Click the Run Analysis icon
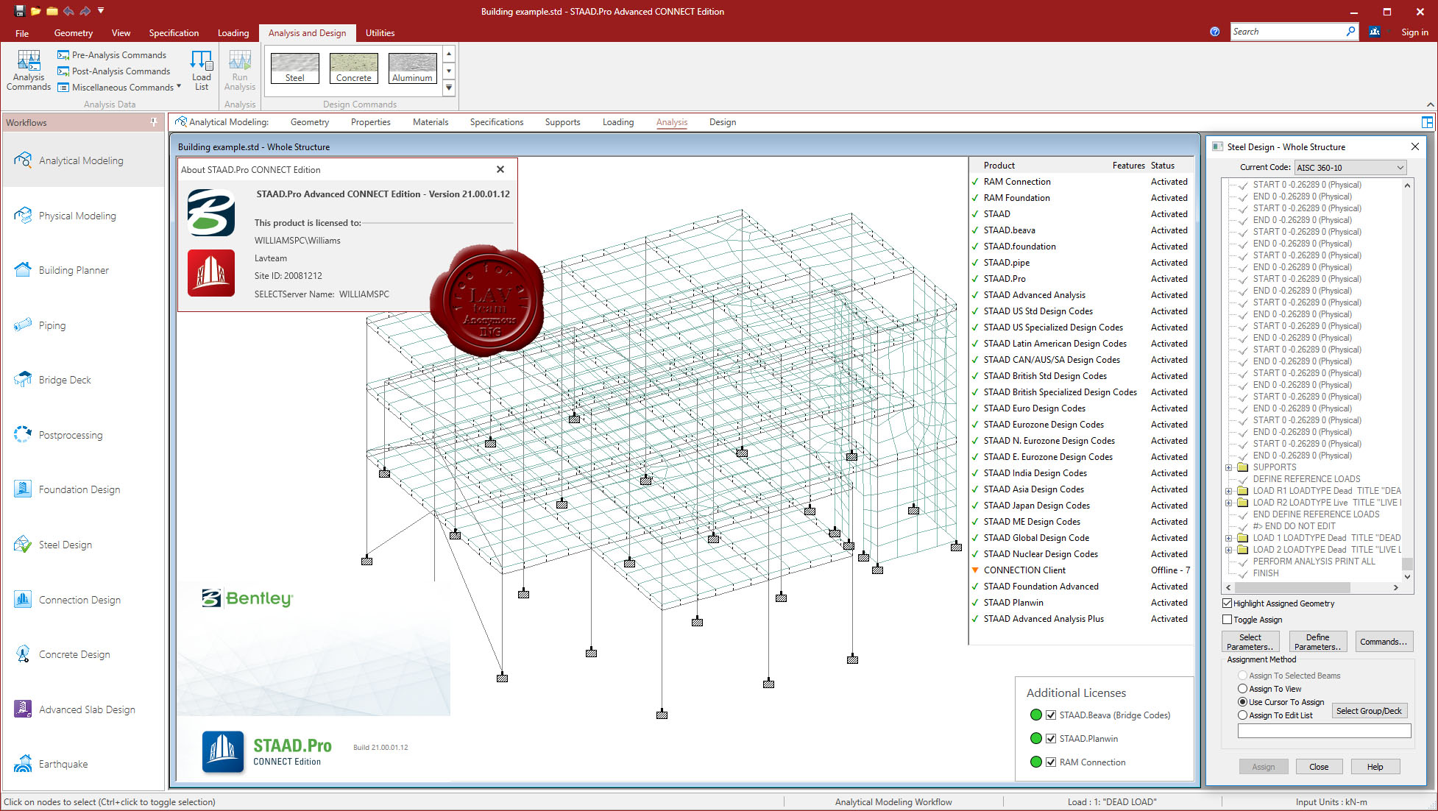This screenshot has width=1438, height=811. (x=240, y=71)
